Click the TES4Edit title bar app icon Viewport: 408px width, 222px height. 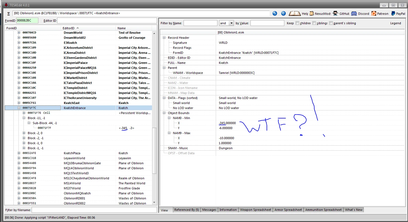(x=6, y=5)
